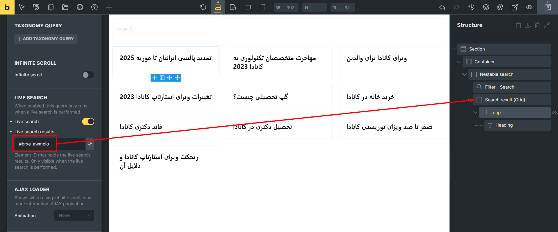This screenshot has width=558, height=232.
Task: Click dynamic data lightning icon beside results field
Action: tap(90, 144)
